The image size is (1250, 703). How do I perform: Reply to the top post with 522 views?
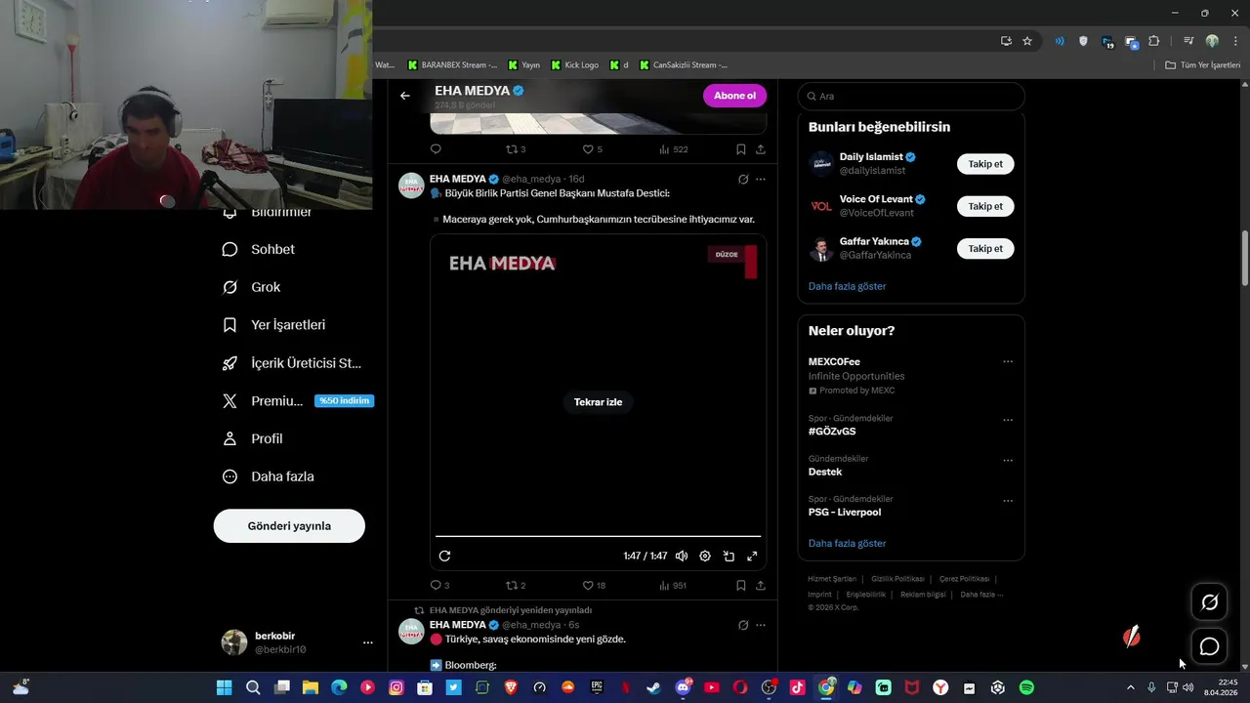point(436,149)
